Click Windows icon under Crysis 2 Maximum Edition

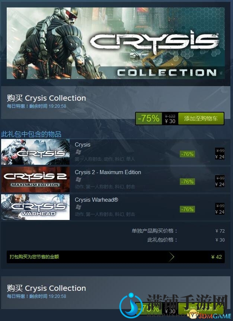coord(78,180)
